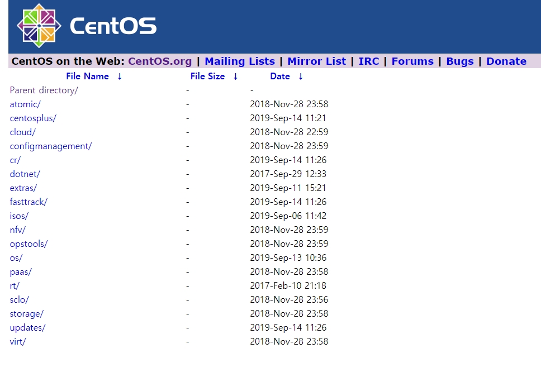The height and width of the screenshot is (377, 541).
Task: Open the cloud/ directory
Action: [x=23, y=132]
